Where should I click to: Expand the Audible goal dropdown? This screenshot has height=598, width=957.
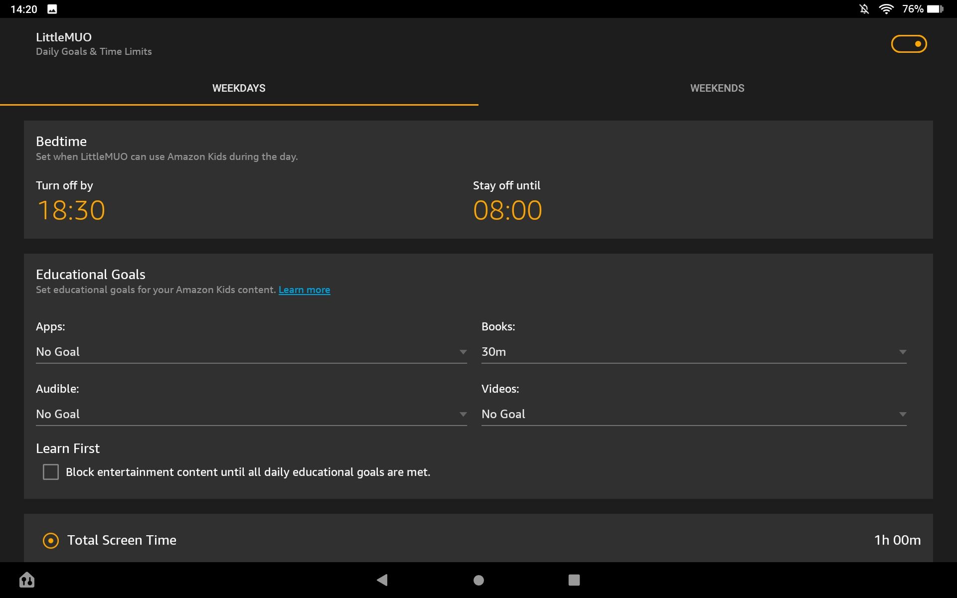click(251, 414)
